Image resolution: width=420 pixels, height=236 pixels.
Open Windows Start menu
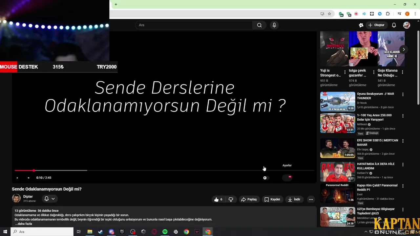pyautogui.click(x=5, y=232)
